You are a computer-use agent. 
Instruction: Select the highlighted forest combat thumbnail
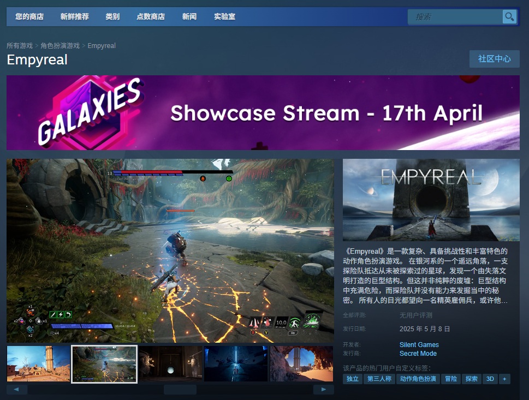click(104, 364)
